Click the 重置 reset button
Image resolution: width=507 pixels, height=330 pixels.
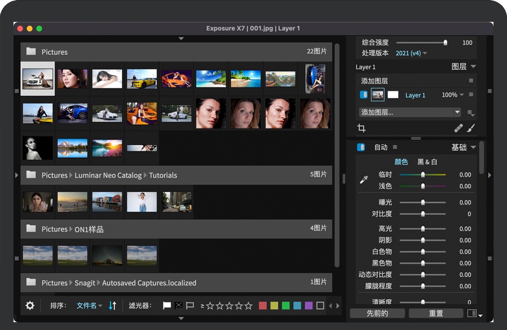point(436,313)
